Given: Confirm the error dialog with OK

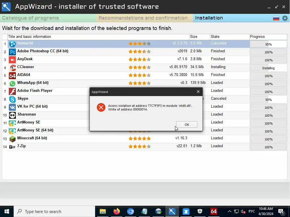Looking at the screenshot, I should coord(187,125).
